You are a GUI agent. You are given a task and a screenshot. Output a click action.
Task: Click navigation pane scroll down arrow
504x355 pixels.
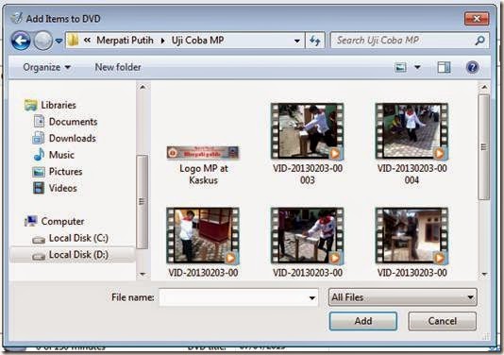(x=143, y=275)
